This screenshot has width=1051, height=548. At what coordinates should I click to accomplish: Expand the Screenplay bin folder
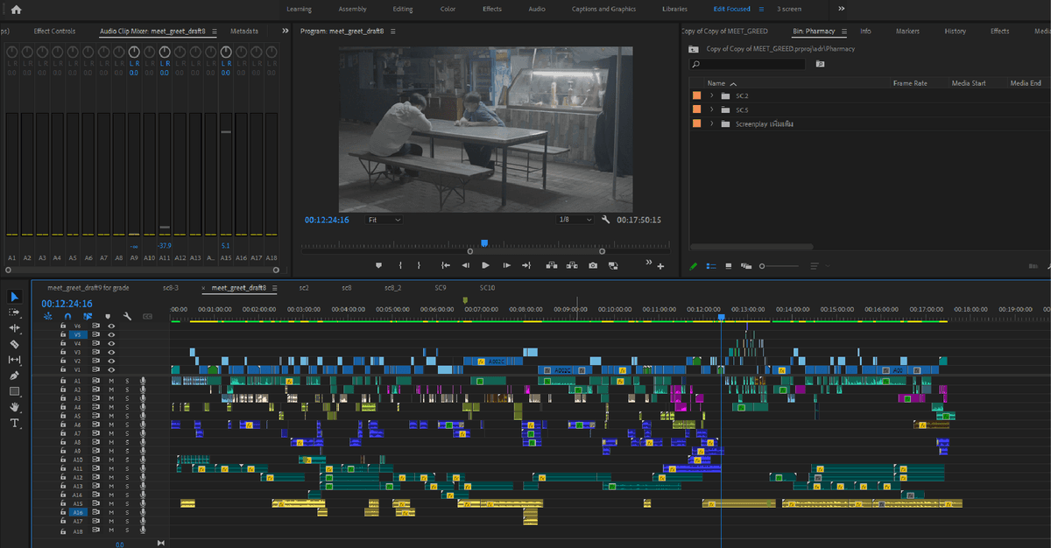click(x=713, y=124)
